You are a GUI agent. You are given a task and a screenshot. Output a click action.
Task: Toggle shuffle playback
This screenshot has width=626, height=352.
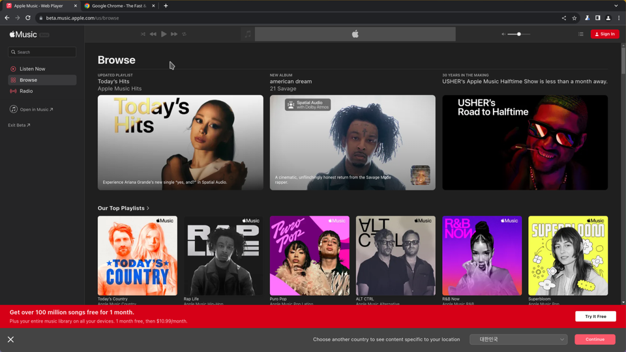143,35
